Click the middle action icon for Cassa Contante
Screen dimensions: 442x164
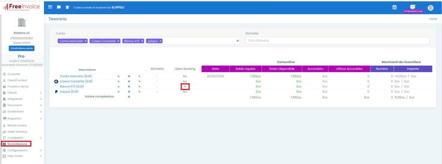point(129,82)
